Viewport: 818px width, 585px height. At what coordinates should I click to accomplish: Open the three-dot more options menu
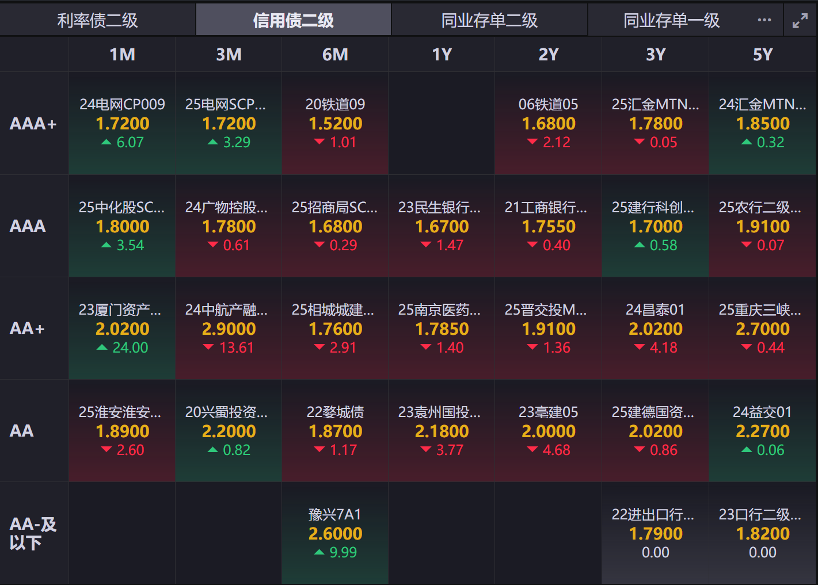tap(764, 20)
